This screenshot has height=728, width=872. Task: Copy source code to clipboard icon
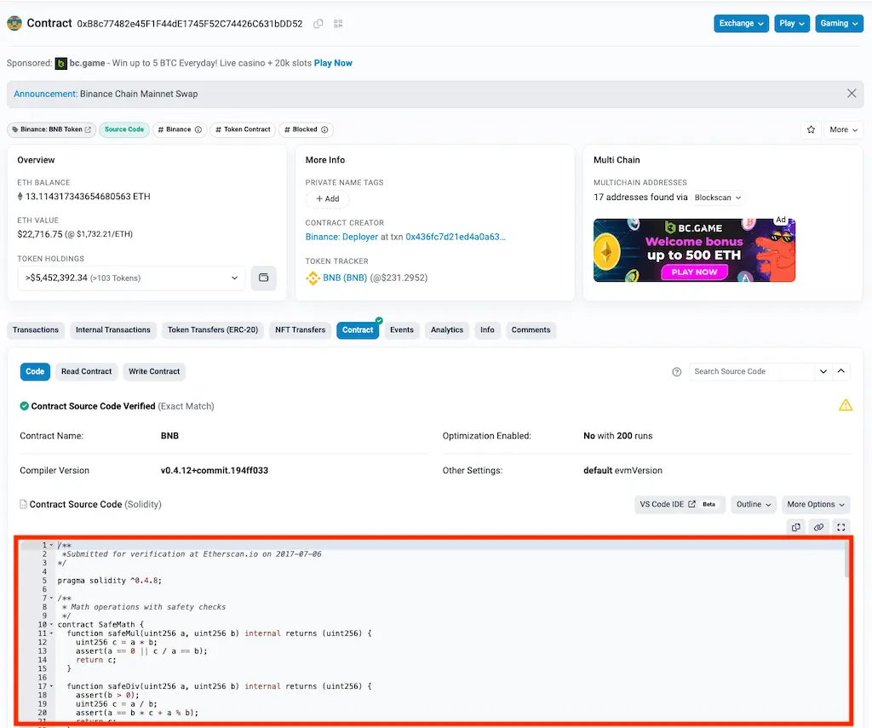click(796, 527)
